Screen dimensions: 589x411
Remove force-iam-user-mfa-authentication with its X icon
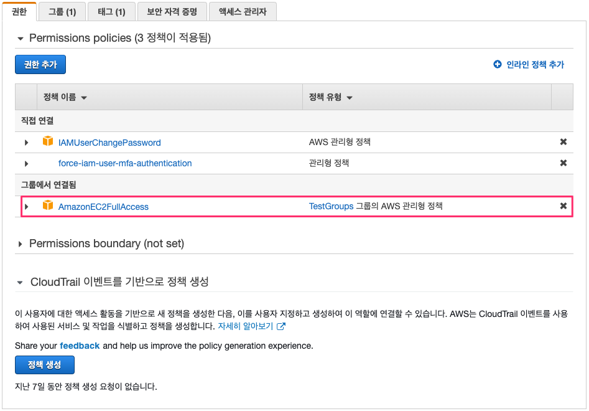563,163
